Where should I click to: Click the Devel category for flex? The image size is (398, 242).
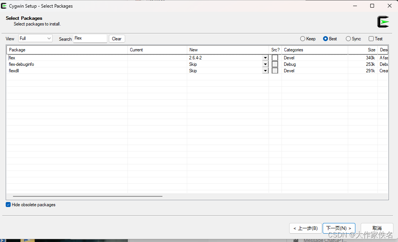pos(289,58)
